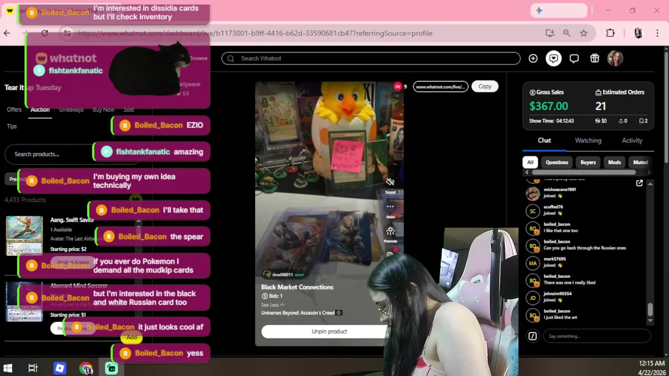Filter chat by Mods
The image size is (669, 376).
(x=614, y=162)
